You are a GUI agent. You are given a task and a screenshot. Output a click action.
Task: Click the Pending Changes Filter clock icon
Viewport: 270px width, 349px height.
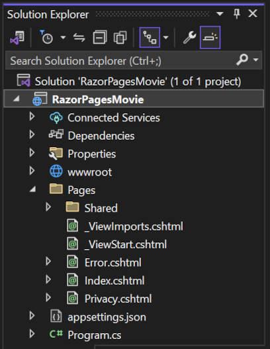pyautogui.click(x=46, y=37)
